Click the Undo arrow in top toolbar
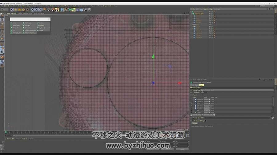The image size is (277, 155). tap(3, 10)
